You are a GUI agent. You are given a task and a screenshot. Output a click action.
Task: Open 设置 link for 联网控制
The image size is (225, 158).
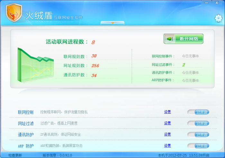pyautogui.click(x=167, y=112)
